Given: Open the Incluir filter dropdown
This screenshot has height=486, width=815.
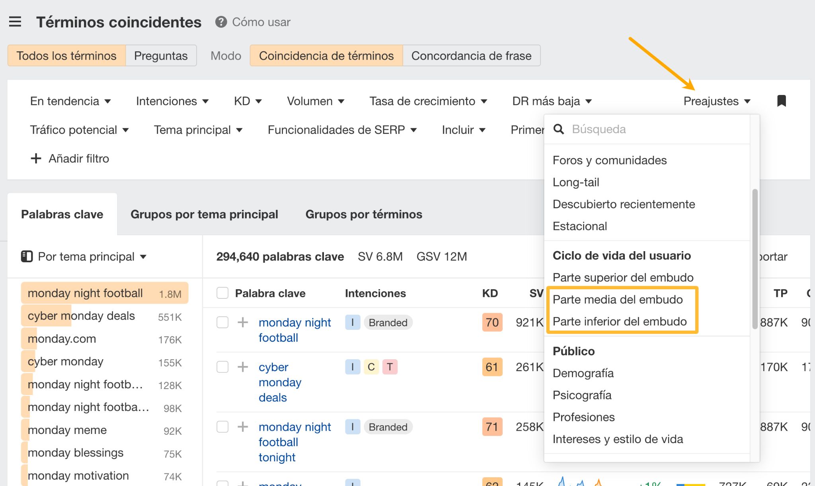Looking at the screenshot, I should click(464, 130).
